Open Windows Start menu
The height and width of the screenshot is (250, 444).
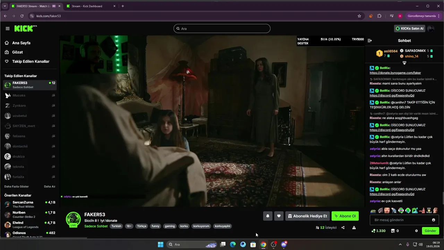tap(161, 244)
